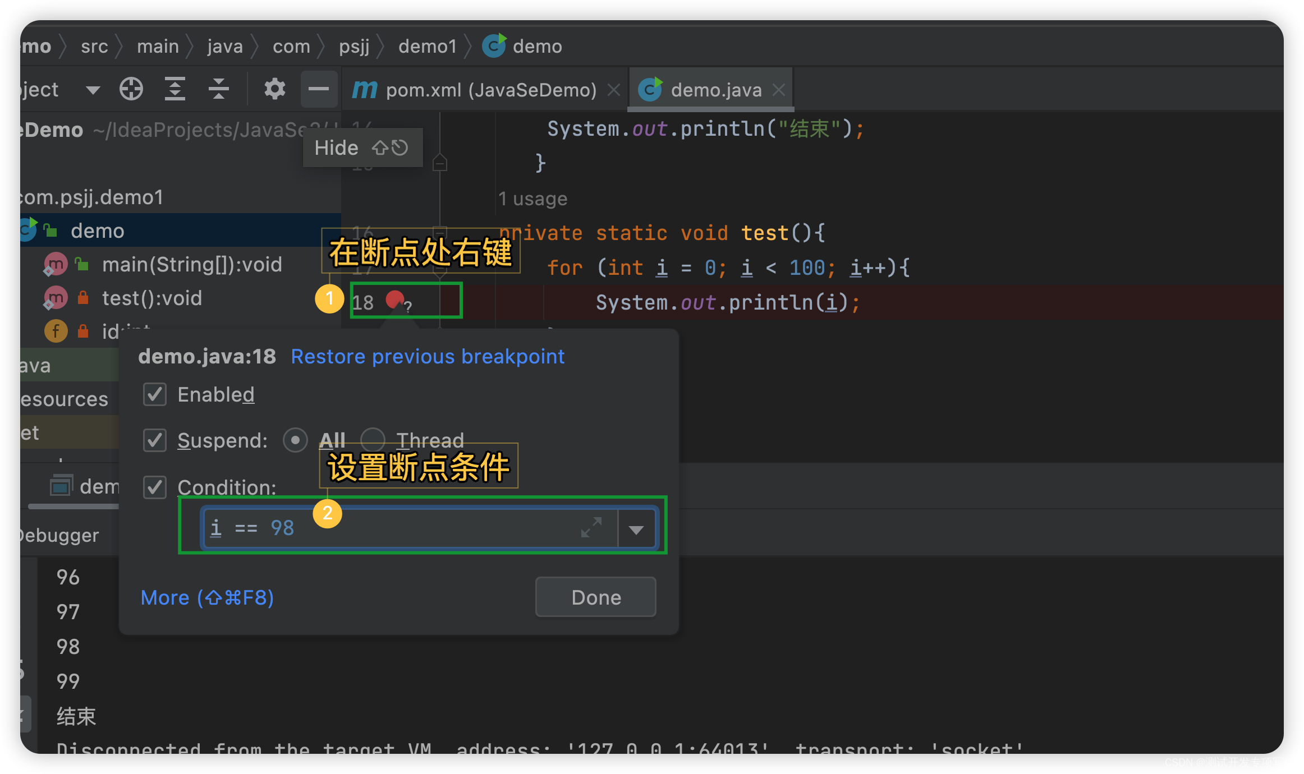This screenshot has width=1304, height=774.
Task: Click the main method icon in the tree
Action: click(56, 264)
